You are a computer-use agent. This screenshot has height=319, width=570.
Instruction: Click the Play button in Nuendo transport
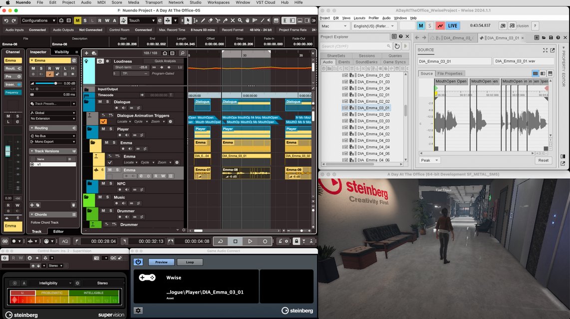(250, 241)
